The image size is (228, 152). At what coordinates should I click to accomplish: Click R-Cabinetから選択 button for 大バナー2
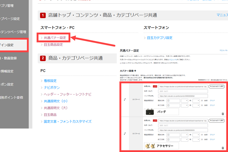(x=217, y=121)
